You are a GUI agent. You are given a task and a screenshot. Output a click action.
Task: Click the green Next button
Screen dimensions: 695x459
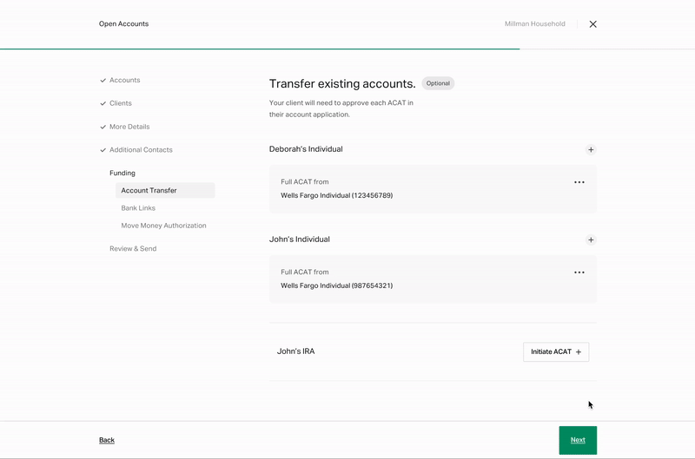click(x=578, y=440)
